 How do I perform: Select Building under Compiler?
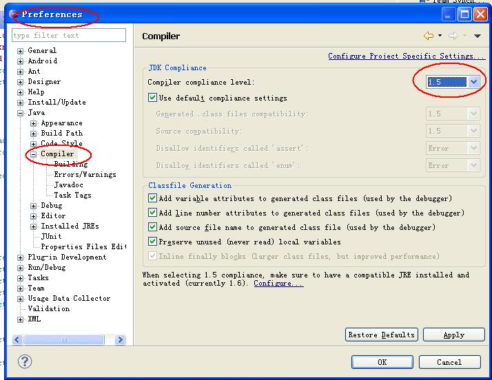[71, 164]
